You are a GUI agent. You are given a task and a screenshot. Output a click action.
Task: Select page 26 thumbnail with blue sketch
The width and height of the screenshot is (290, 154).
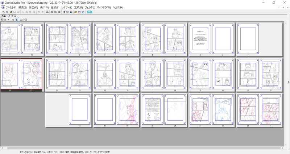click(x=223, y=109)
